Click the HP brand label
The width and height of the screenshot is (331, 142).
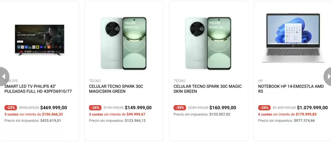pyautogui.click(x=261, y=81)
